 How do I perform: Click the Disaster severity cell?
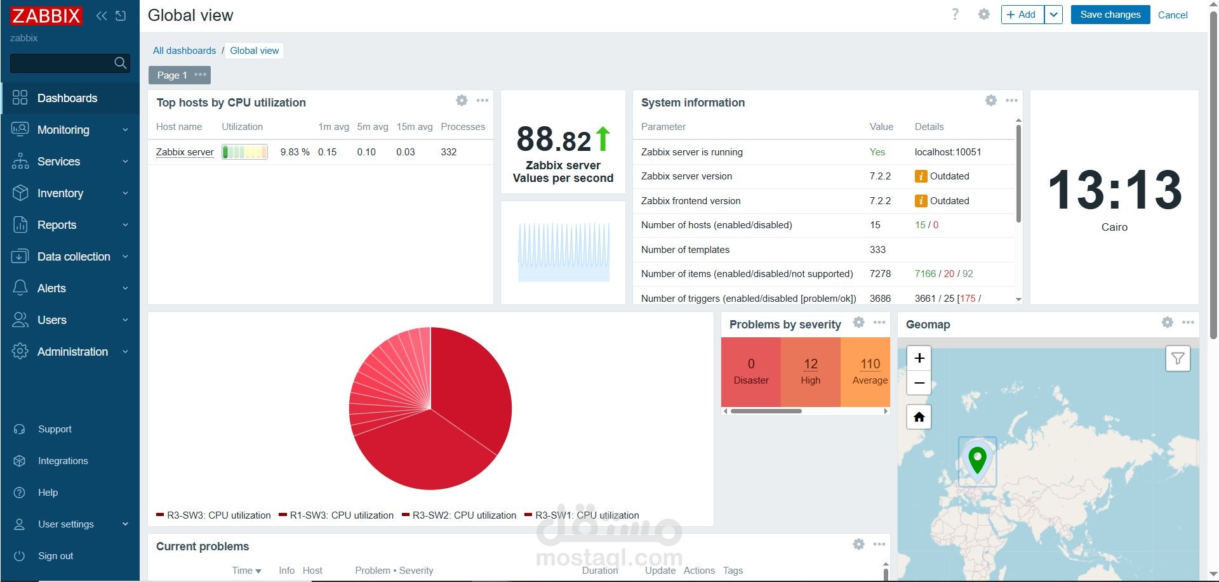(751, 372)
